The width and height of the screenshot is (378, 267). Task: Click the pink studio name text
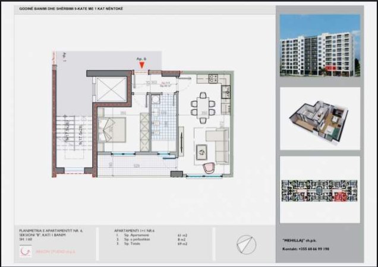pyautogui.click(x=55, y=252)
